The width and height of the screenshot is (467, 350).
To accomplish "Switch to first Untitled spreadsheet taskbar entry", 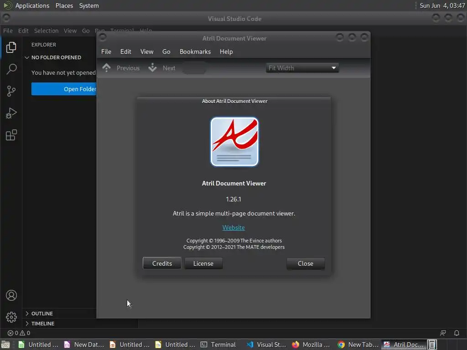I will click(x=38, y=345).
